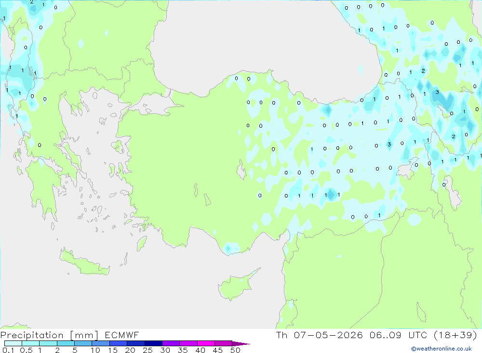
Task: Select the 5–10 mm legend color swatch
Action: (83, 343)
